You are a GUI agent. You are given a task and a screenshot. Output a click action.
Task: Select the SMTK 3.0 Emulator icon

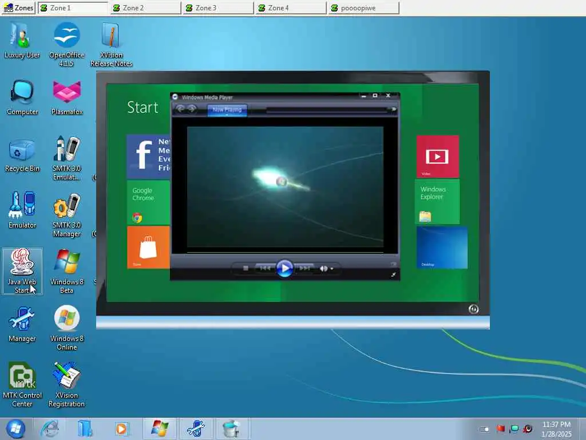tap(67, 158)
